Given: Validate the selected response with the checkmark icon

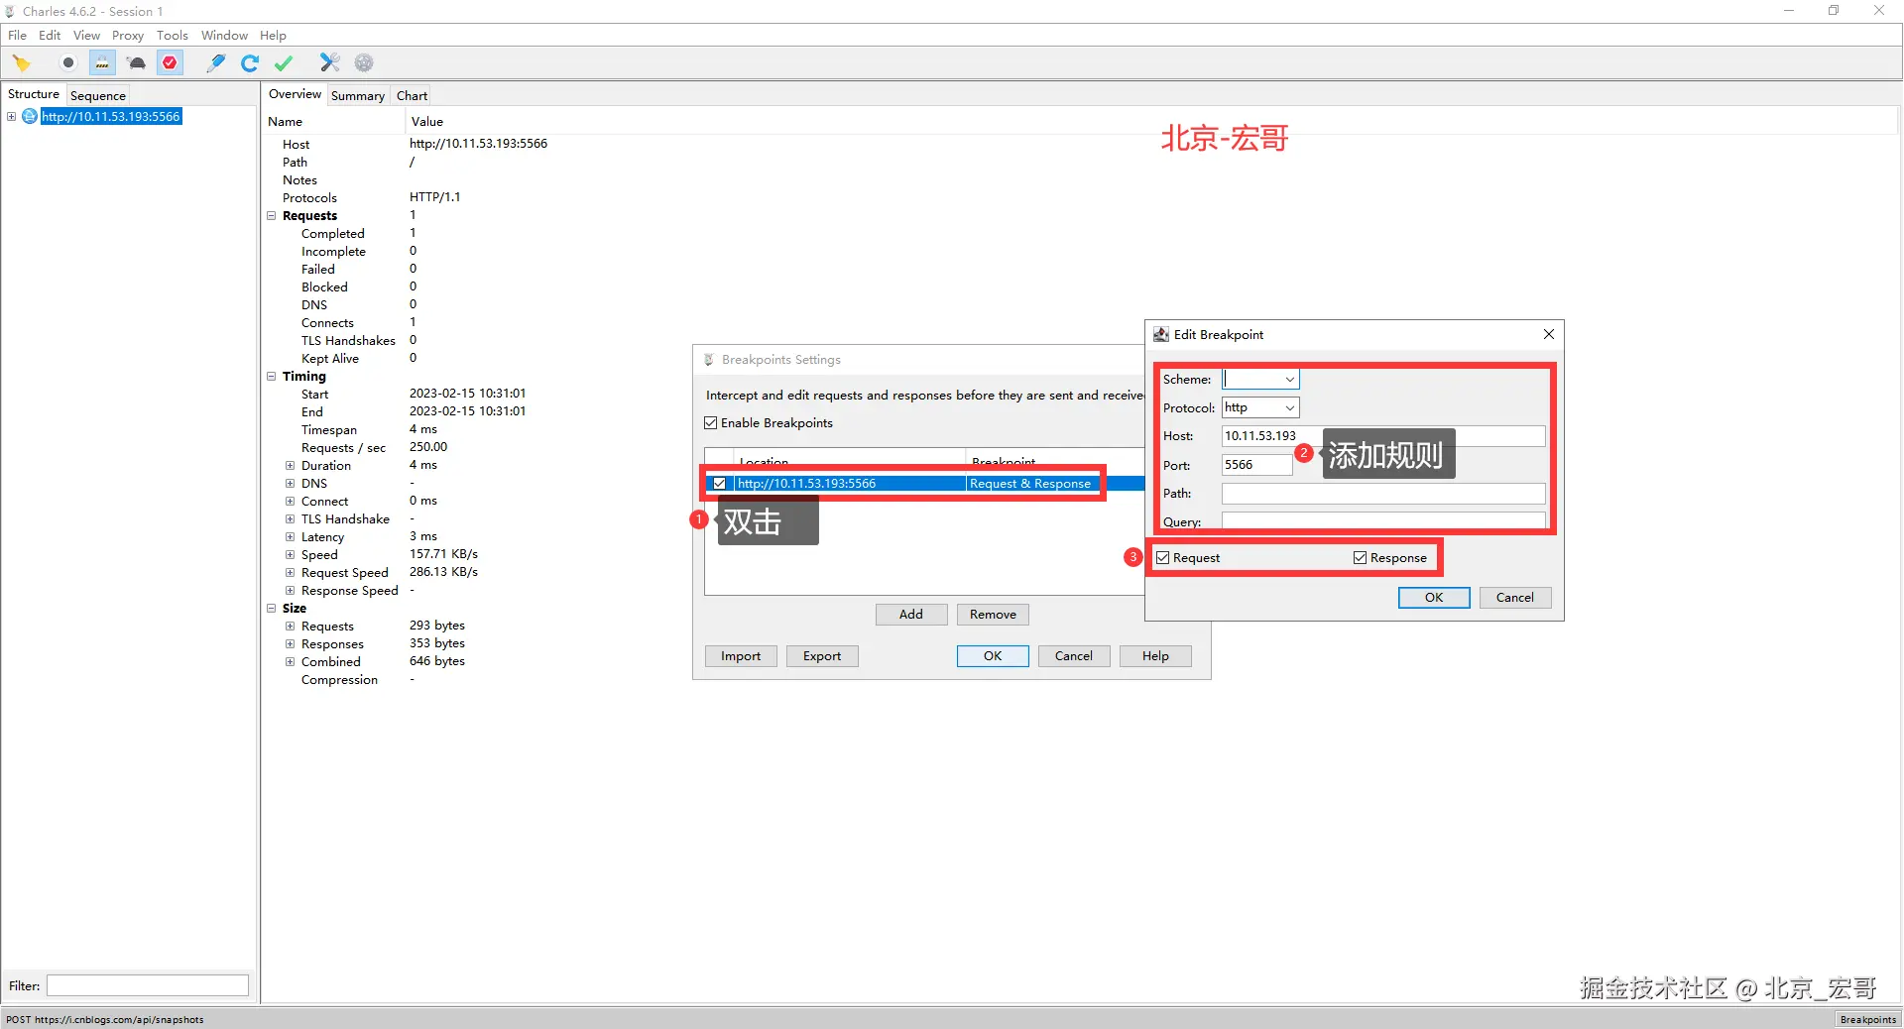Looking at the screenshot, I should point(284,63).
